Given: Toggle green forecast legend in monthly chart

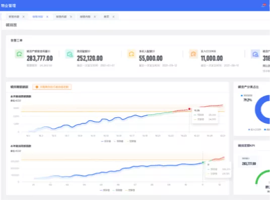Looking at the screenshot, I should point(119,141).
